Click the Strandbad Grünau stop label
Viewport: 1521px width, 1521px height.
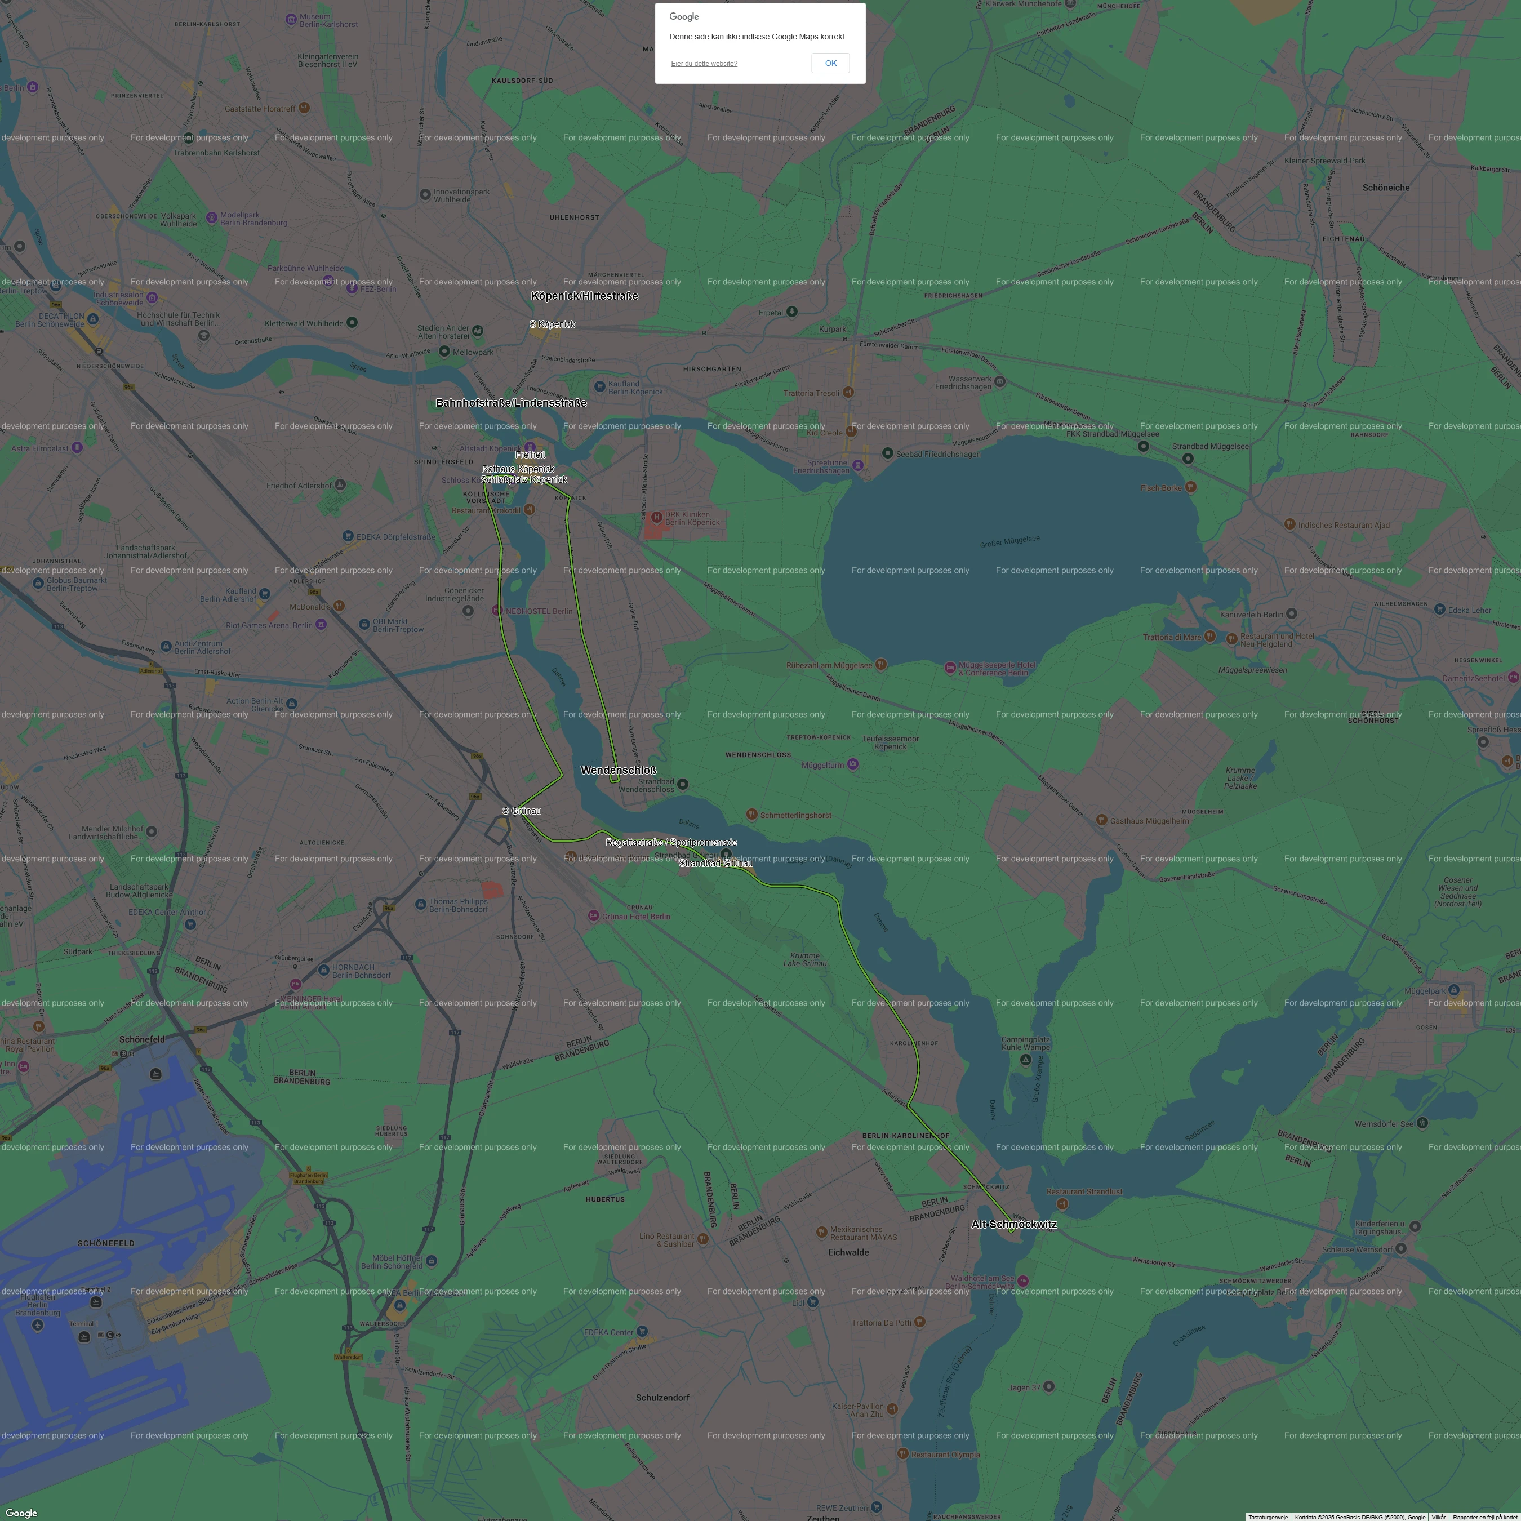coord(717,864)
